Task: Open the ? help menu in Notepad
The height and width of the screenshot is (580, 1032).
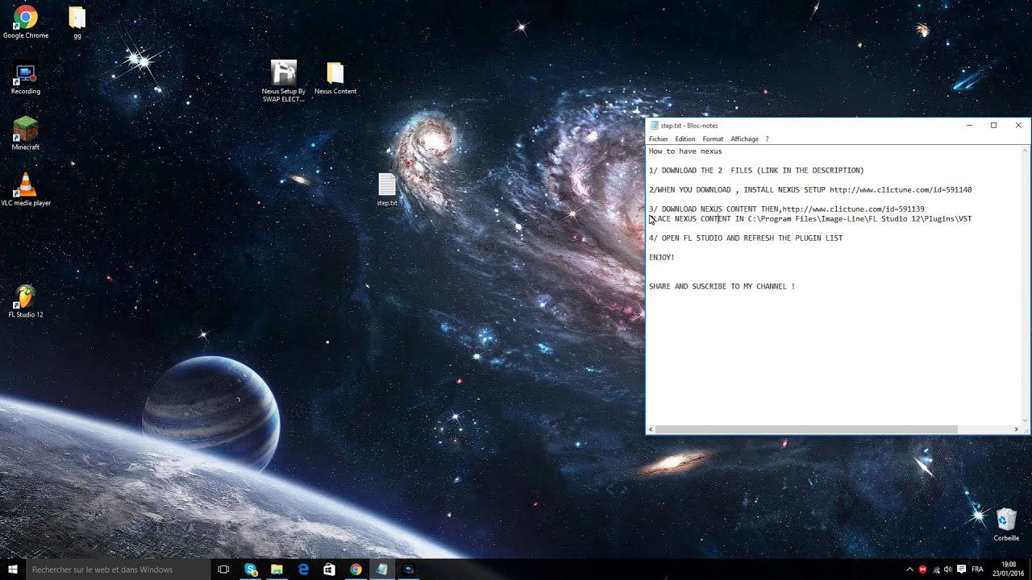Action: point(767,139)
